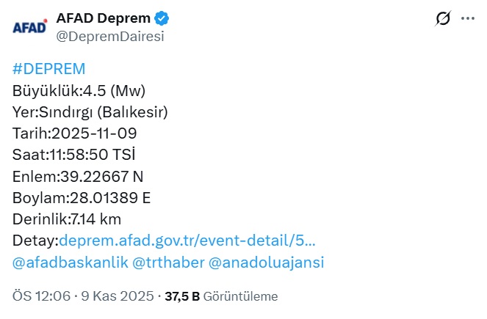Viewport: 487px width, 319px height.
Task: Click the @trthaber mention
Action: coord(167,262)
